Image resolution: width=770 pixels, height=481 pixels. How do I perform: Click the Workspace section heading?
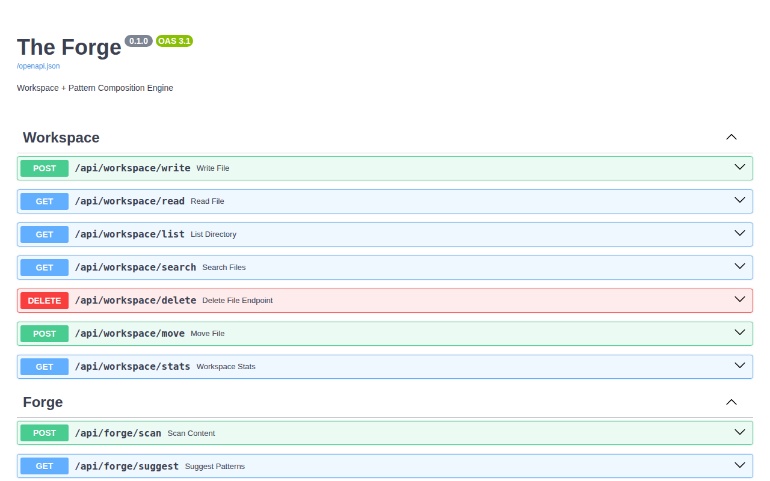61,138
